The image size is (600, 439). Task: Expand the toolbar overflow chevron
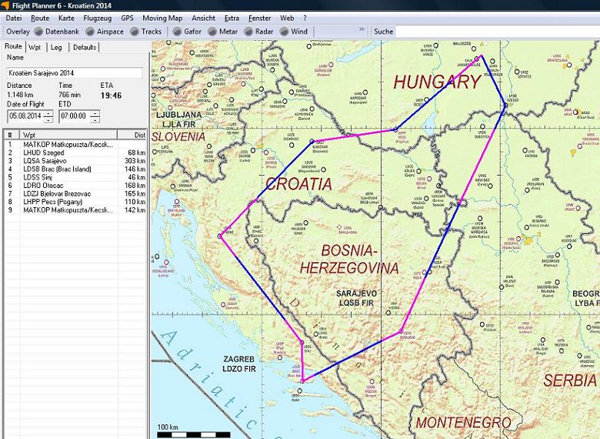(362, 30)
